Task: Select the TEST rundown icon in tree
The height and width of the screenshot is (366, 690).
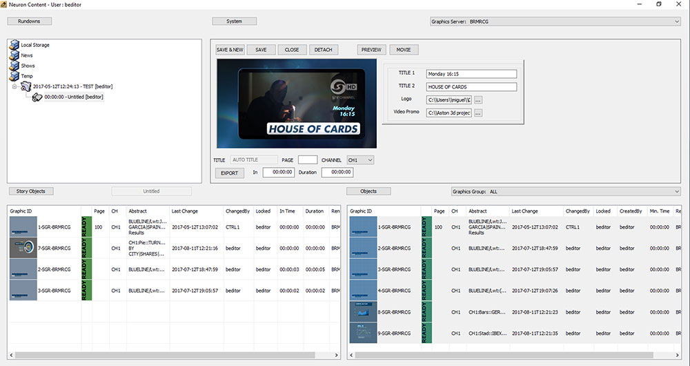Action: [26, 86]
